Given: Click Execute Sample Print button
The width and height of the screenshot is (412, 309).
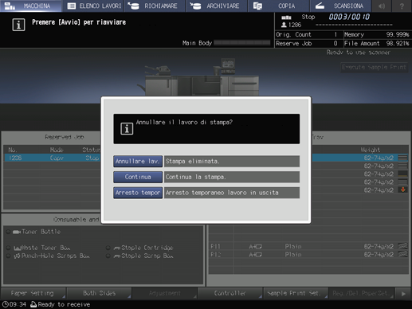Looking at the screenshot, I should click(x=374, y=67).
